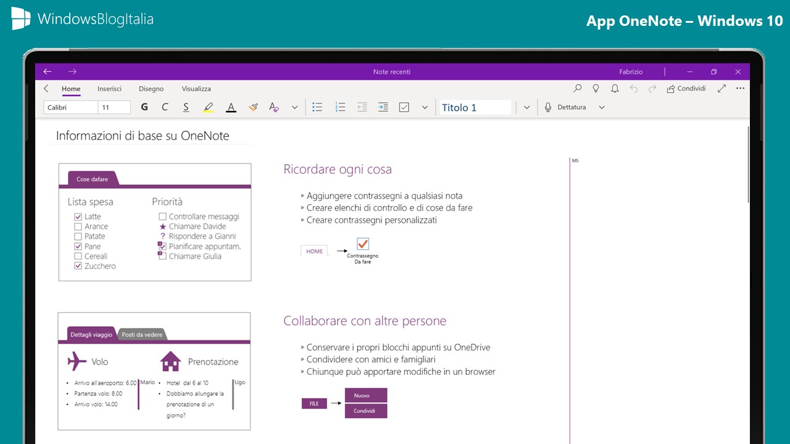Open the Disegno tab

click(151, 89)
